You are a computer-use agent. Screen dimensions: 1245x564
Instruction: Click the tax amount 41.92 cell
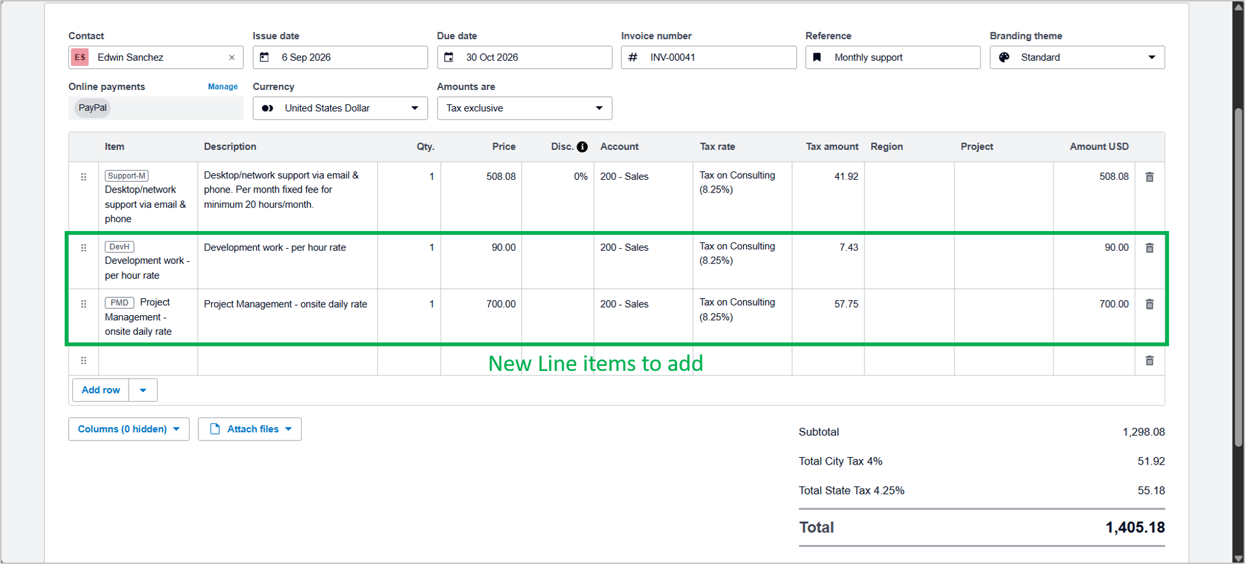click(x=828, y=197)
